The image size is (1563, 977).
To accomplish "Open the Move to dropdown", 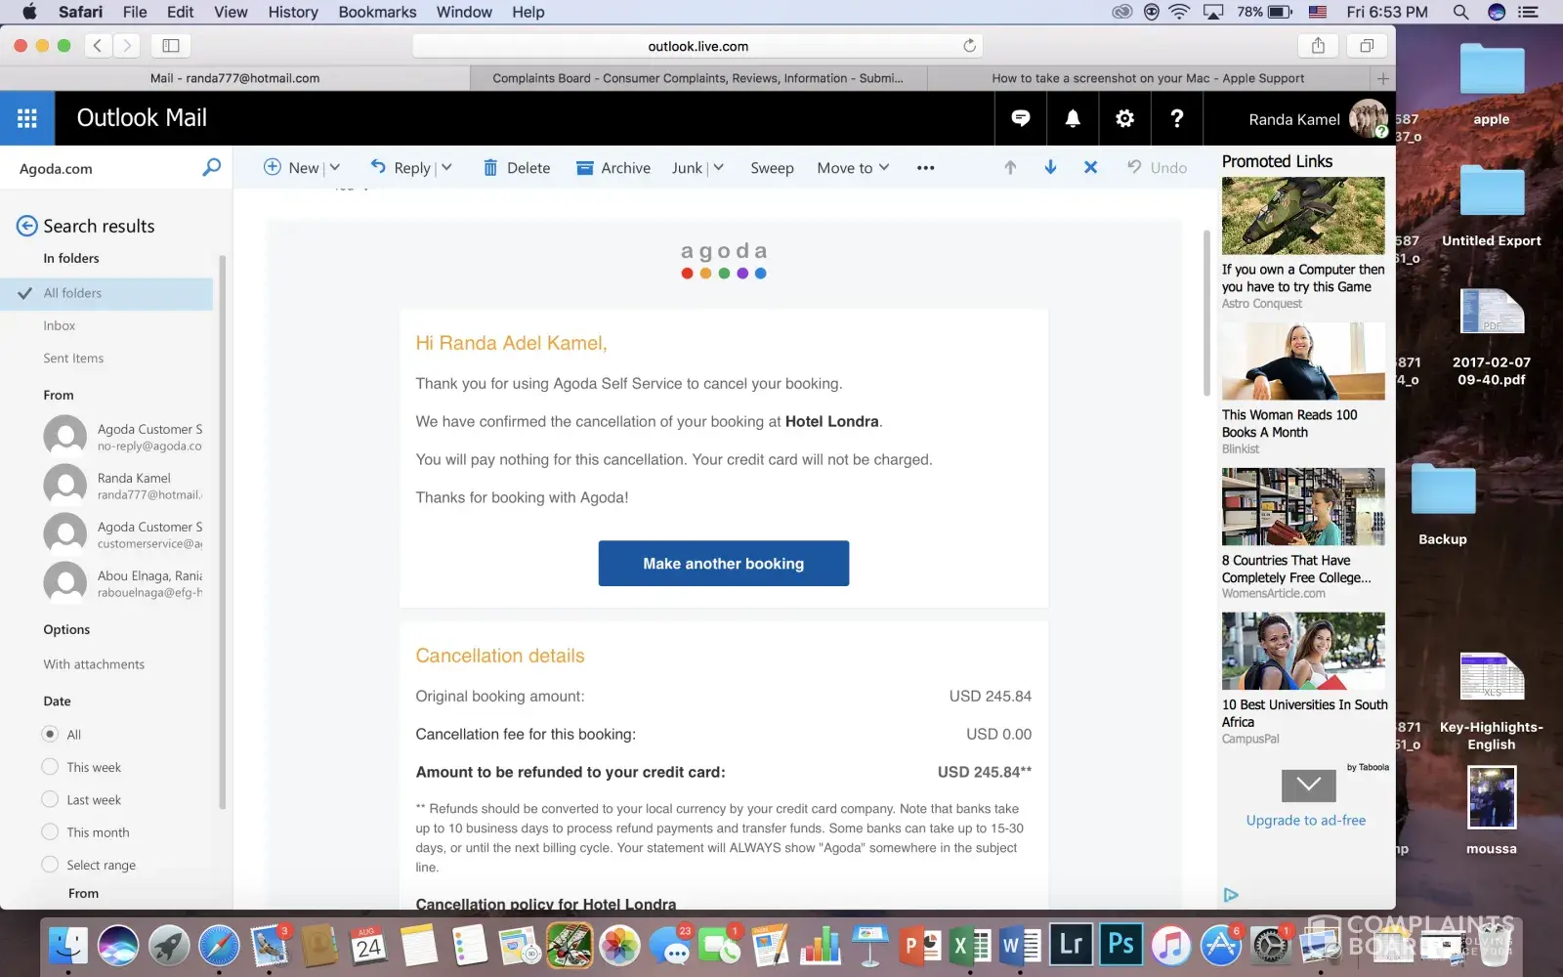I will click(x=853, y=168).
